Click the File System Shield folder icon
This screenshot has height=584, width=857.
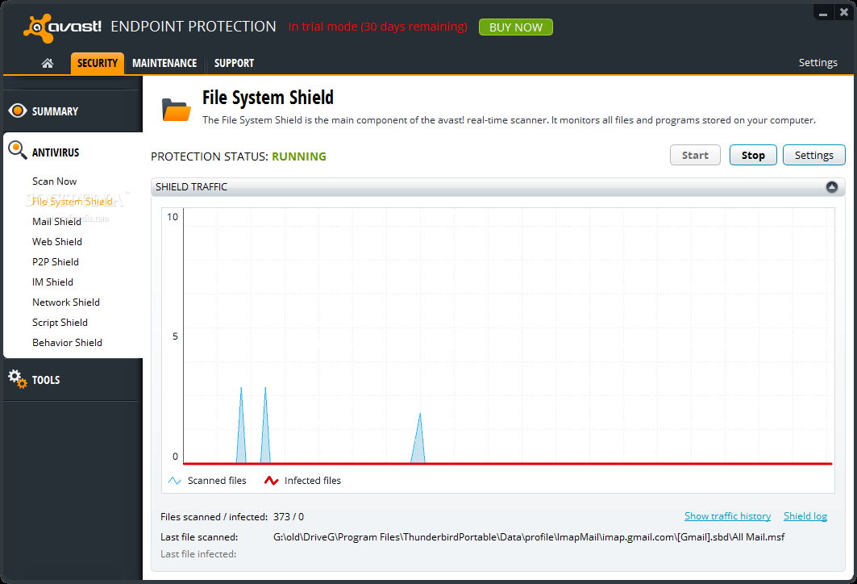pos(176,110)
